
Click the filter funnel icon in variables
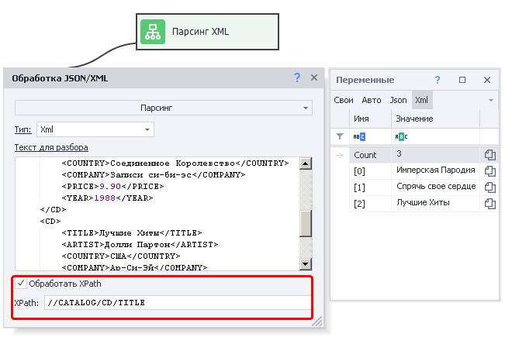coord(339,136)
